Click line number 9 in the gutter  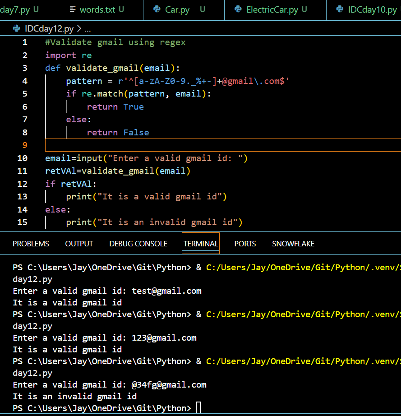click(25, 145)
